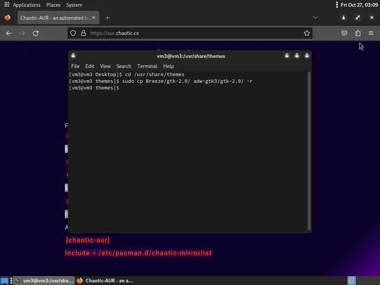The image size is (380, 285).
Task: Go forward with the forward arrow
Action: [x=22, y=33]
